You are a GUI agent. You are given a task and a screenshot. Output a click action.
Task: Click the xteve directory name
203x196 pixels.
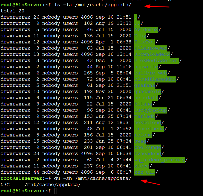click(142, 166)
